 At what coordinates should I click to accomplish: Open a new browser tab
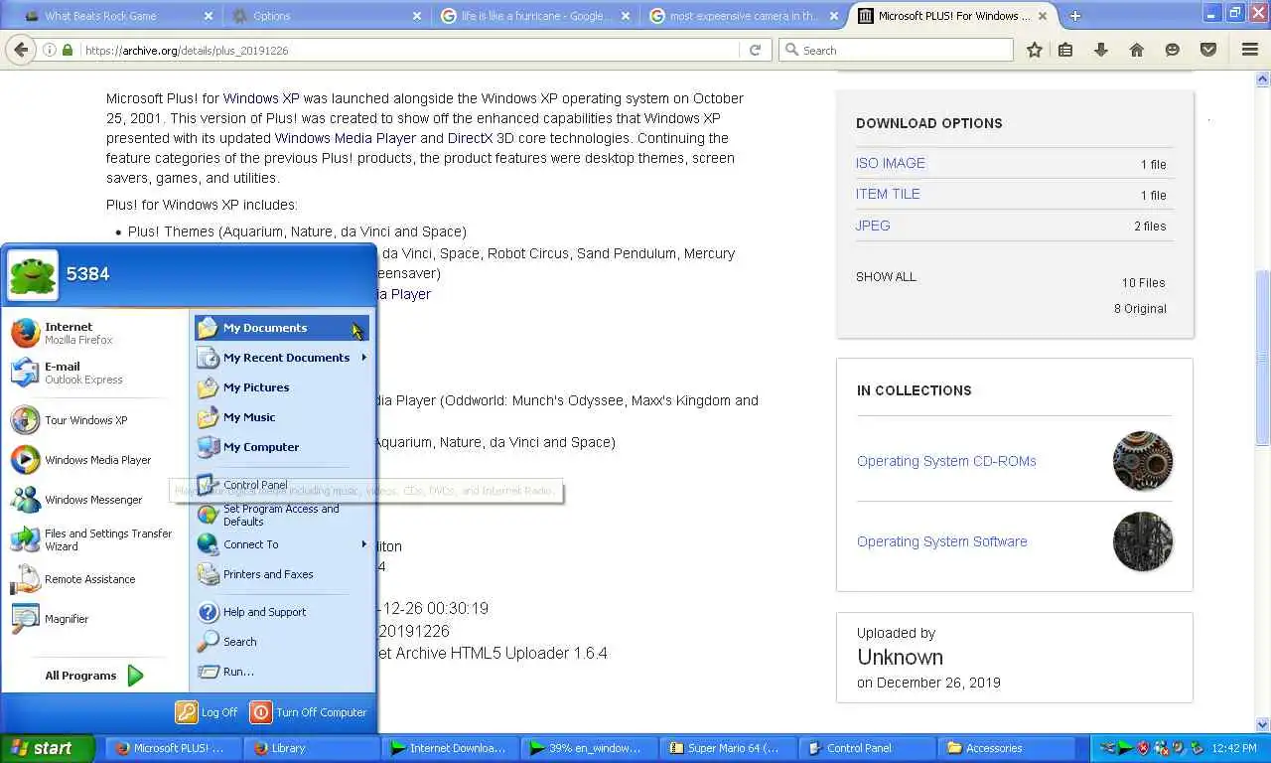click(x=1074, y=16)
